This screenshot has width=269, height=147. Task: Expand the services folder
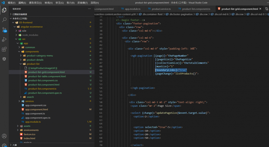click(29, 101)
